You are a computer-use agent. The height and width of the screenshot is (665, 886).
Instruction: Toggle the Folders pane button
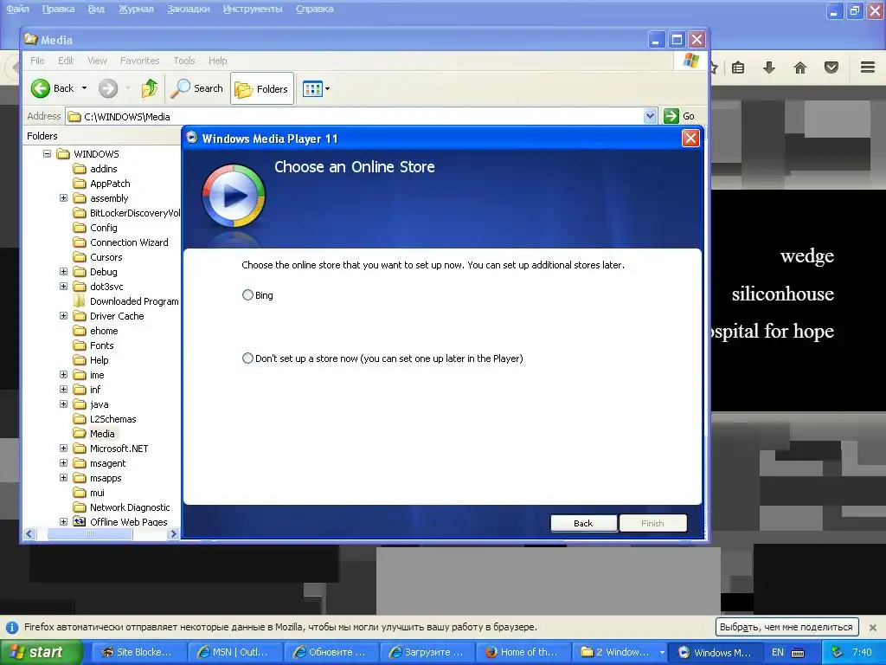coord(262,89)
